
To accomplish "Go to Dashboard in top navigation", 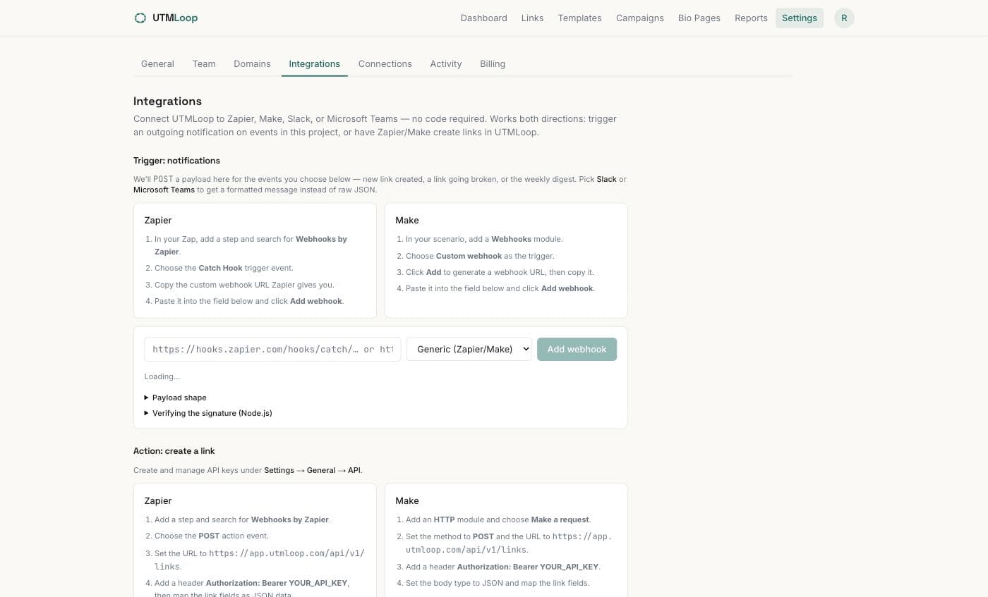I will click(x=483, y=18).
